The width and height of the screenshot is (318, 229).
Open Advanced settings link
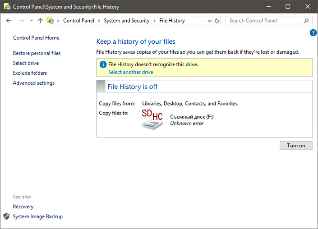(x=34, y=83)
